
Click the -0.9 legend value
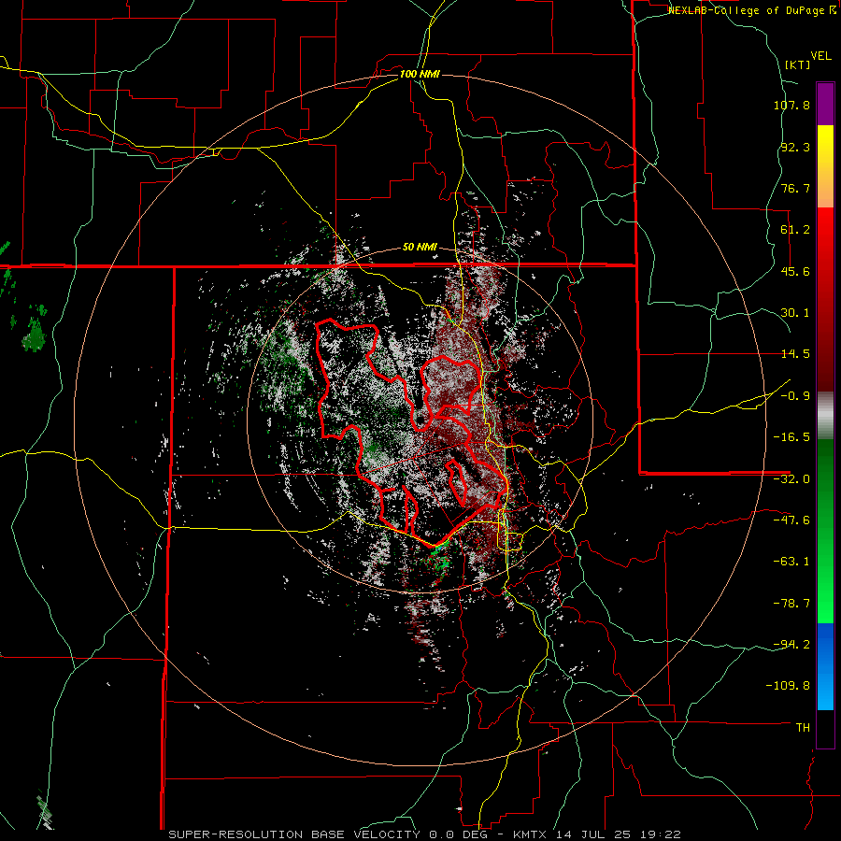[795, 396]
